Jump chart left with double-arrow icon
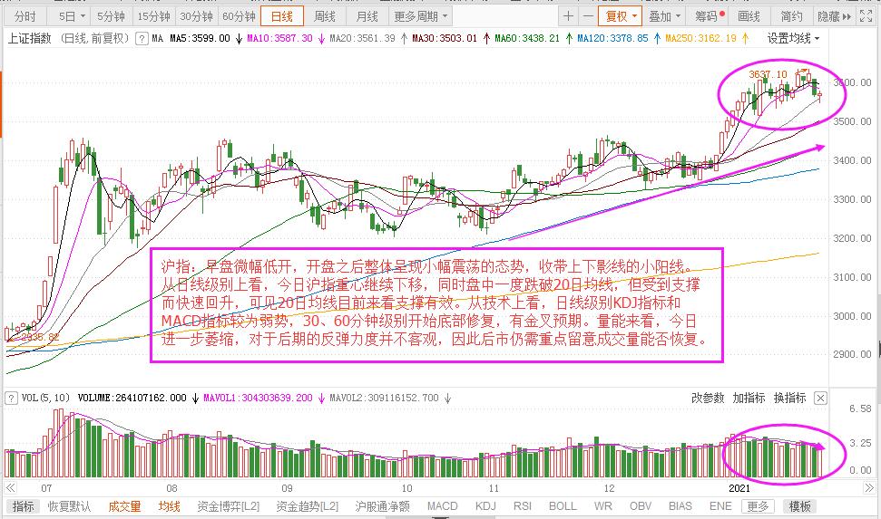Image resolution: width=881 pixels, height=519 pixels. 10,487
